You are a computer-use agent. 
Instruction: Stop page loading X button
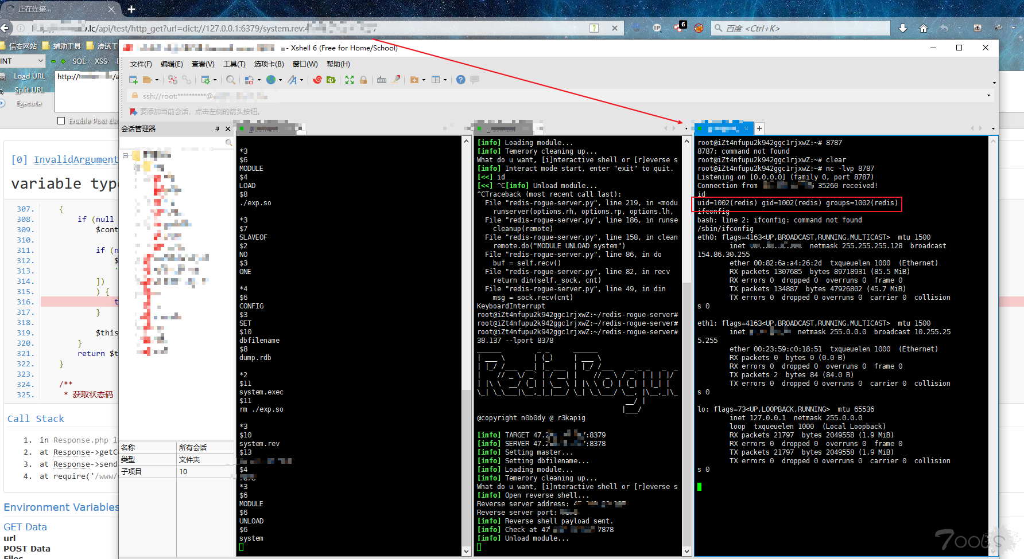tap(614, 28)
